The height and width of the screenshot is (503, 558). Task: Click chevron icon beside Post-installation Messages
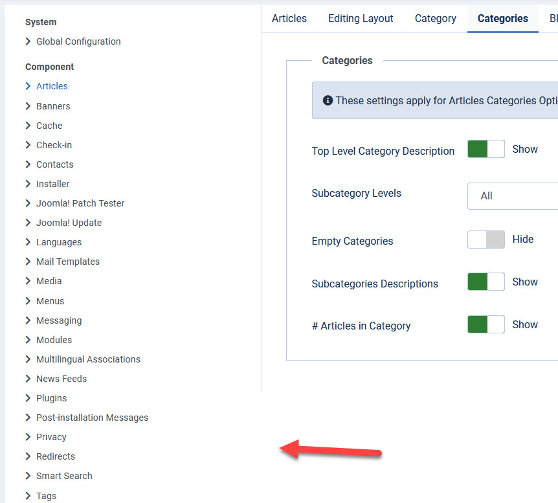[28, 418]
